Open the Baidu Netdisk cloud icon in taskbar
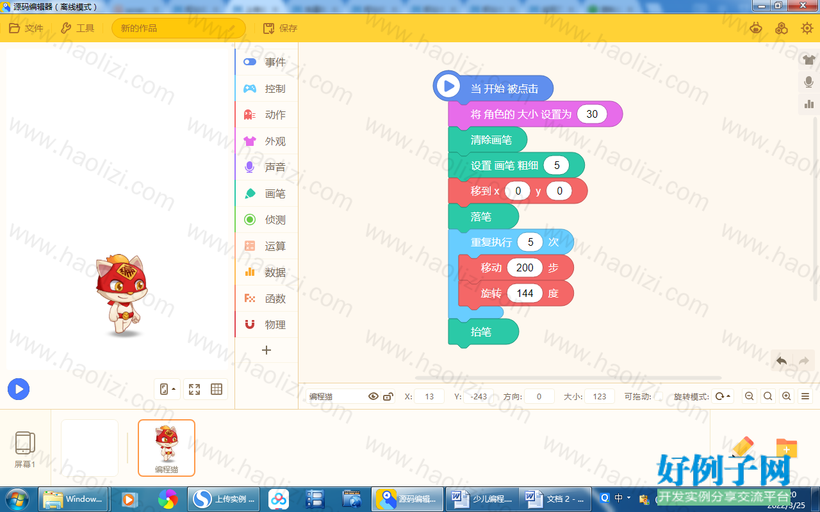The width and height of the screenshot is (820, 512). pos(279,499)
